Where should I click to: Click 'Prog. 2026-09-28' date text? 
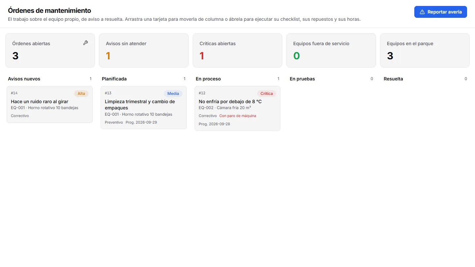pyautogui.click(x=214, y=124)
